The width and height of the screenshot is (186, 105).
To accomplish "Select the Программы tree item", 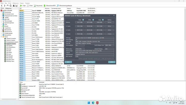I will (x=8, y=30).
